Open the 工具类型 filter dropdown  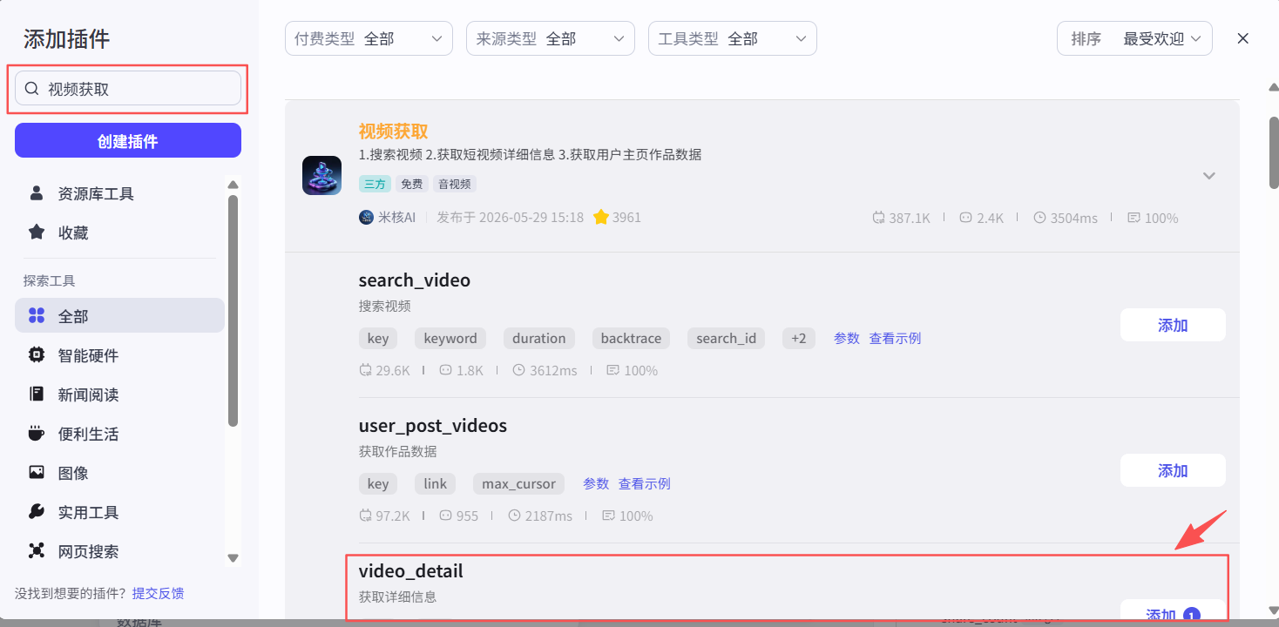pyautogui.click(x=733, y=38)
